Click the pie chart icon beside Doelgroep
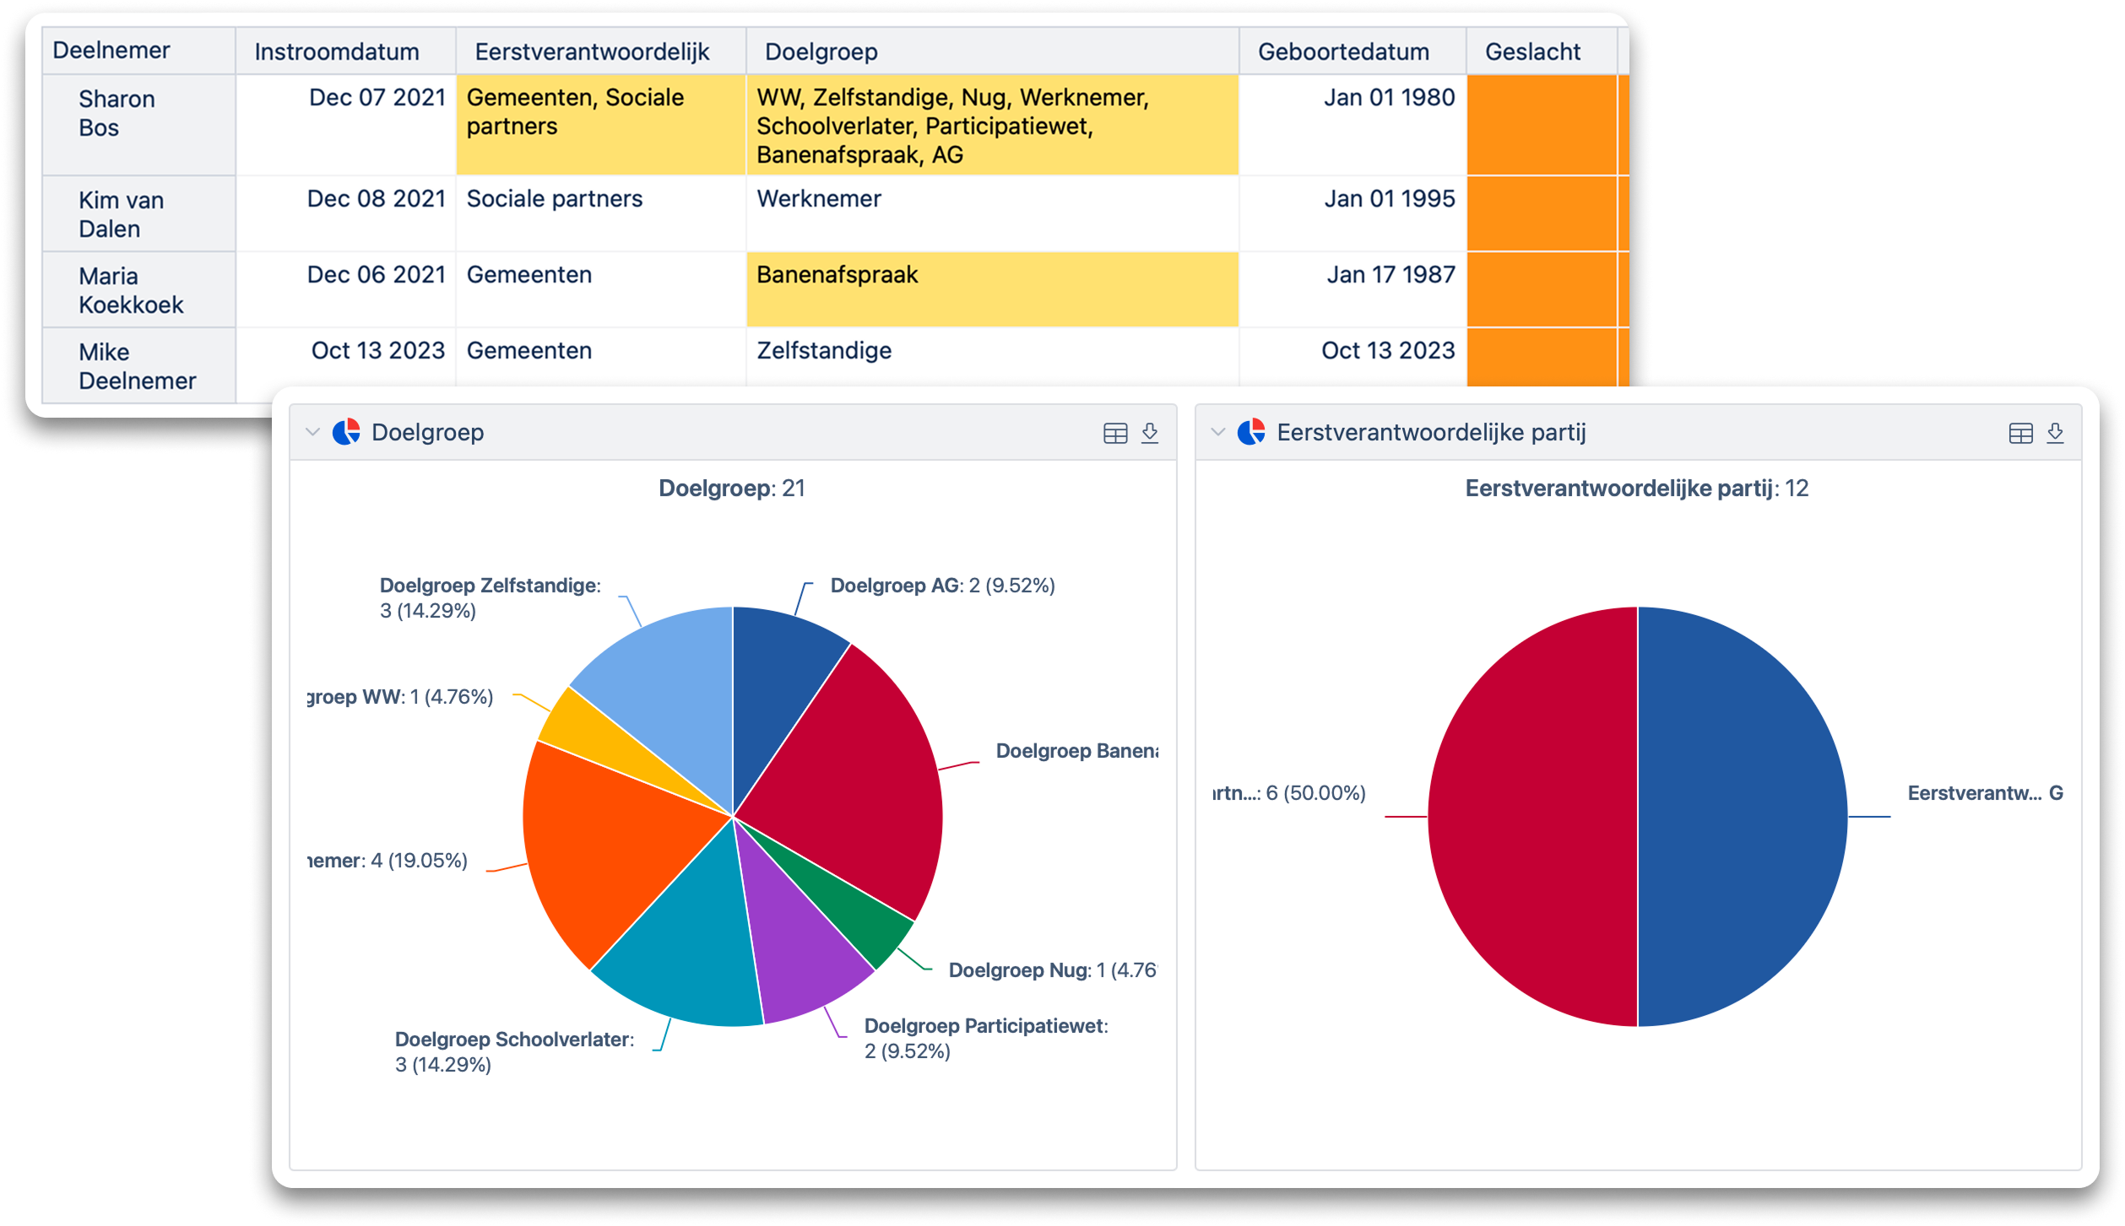This screenshot has width=2125, height=1226. 346,432
